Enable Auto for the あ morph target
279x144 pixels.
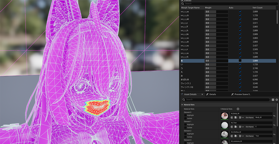[240, 60]
